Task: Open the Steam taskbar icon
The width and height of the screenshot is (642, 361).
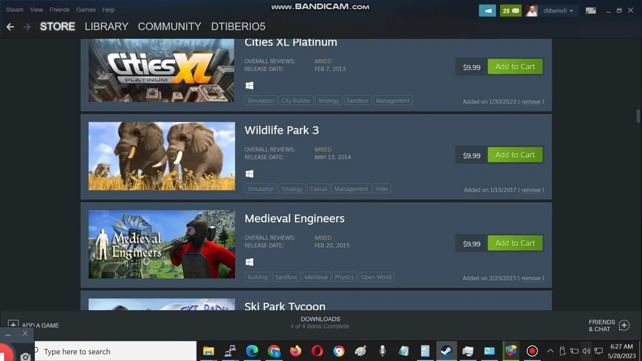Action: (x=446, y=351)
